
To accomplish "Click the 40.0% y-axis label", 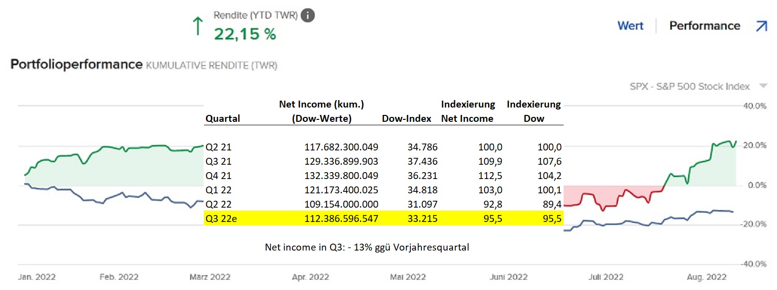I will point(754,106).
